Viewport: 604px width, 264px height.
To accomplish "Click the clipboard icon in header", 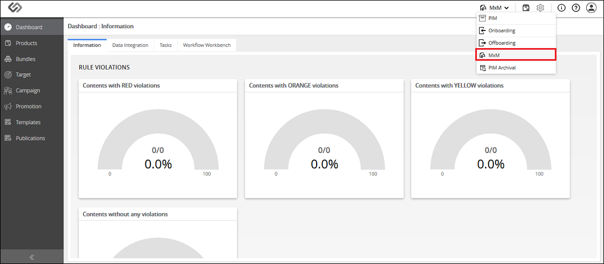I will click(x=526, y=8).
